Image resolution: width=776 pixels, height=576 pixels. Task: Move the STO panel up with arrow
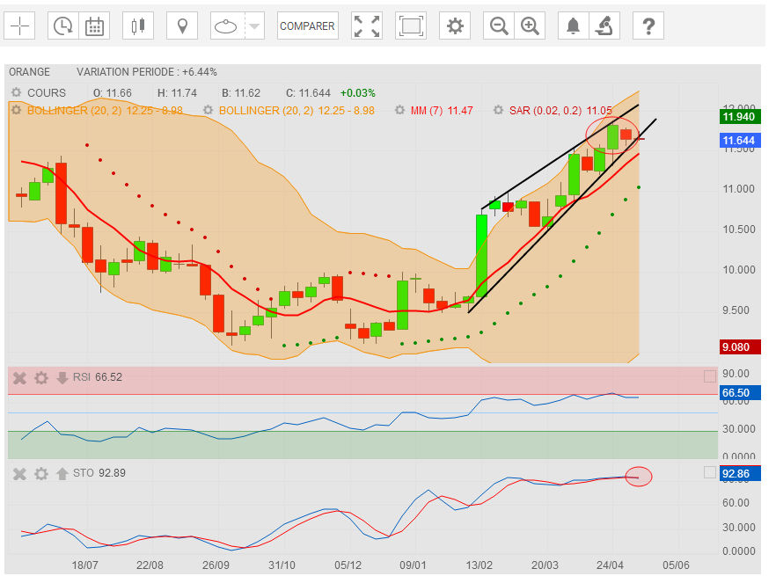pyautogui.click(x=62, y=473)
